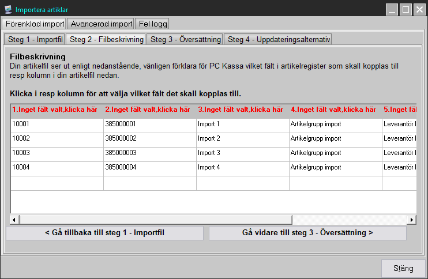Click the Stäng button
Image resolution: width=428 pixels, height=279 pixels.
pyautogui.click(x=403, y=269)
